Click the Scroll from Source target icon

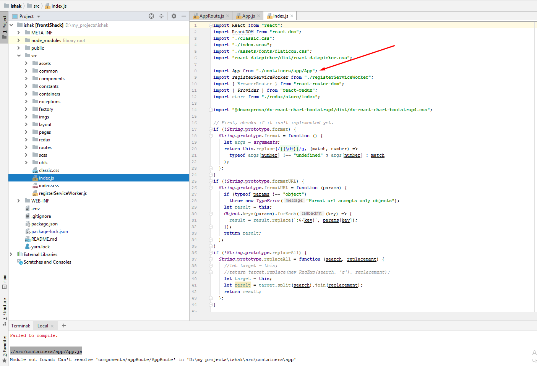(151, 16)
